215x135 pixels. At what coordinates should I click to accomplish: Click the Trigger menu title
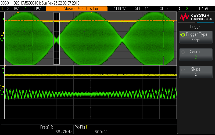pos(196,26)
